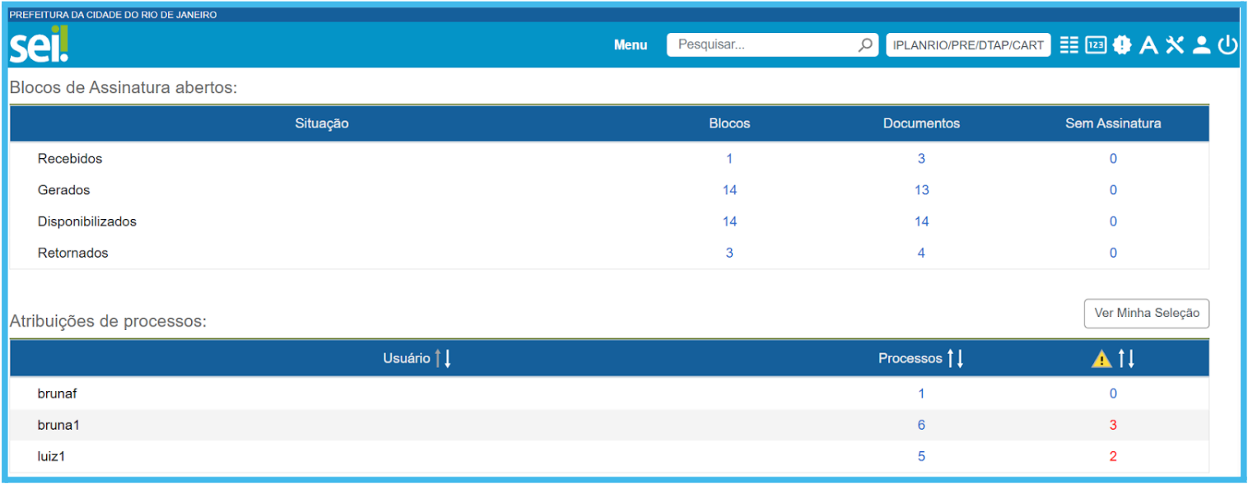Click the search magnifier icon
Screen dimensions: 1248x484
tap(865, 45)
